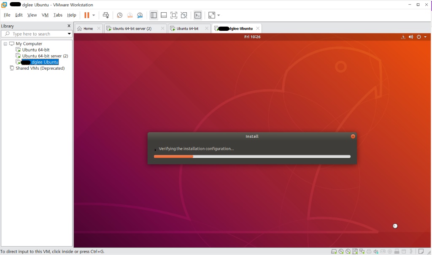The image size is (432, 255).
Task: Click floppy drive device status icon
Action: (355, 251)
